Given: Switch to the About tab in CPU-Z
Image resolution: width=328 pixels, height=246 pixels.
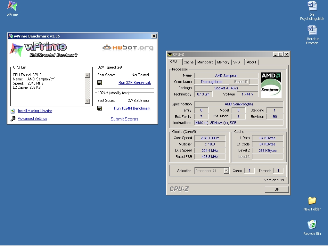Looking at the screenshot, I should 251,62.
